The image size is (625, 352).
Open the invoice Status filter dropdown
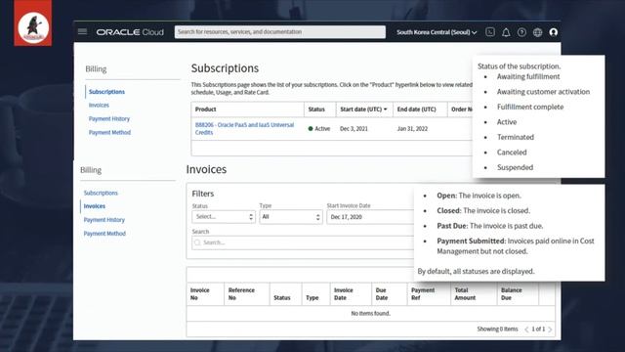pyautogui.click(x=224, y=217)
